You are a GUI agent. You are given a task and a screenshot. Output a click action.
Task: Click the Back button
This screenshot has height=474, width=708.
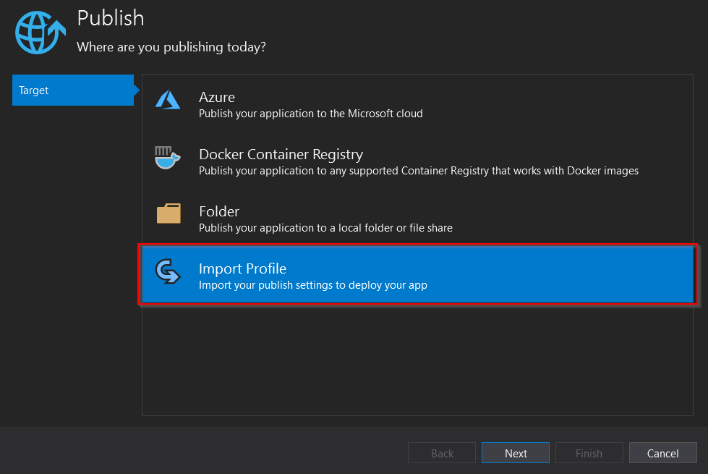coord(442,453)
